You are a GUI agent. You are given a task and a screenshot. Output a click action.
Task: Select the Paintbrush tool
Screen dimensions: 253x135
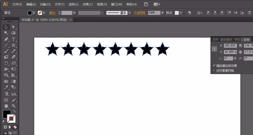[6, 51]
